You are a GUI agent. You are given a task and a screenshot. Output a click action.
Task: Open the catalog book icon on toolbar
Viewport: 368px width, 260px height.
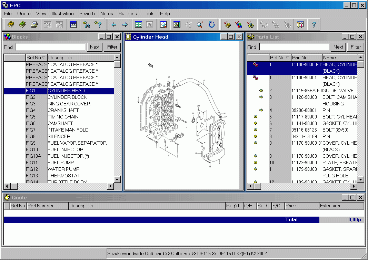(x=11, y=24)
